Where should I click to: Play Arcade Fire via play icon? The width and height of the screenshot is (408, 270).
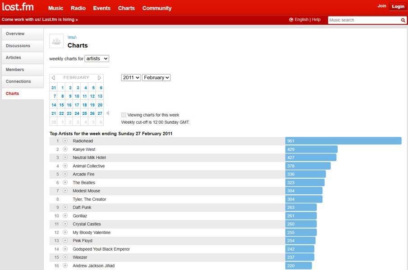pyautogui.click(x=65, y=174)
